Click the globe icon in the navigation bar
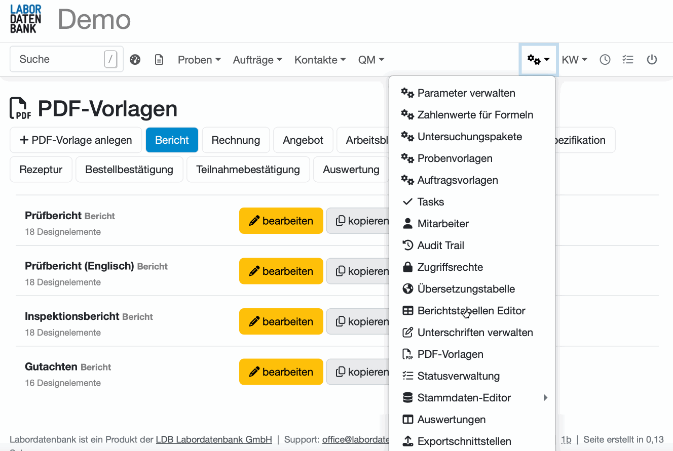 pyautogui.click(x=135, y=59)
